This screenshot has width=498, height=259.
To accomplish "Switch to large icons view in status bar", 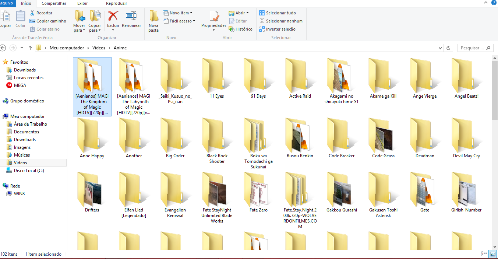I will pos(492,254).
